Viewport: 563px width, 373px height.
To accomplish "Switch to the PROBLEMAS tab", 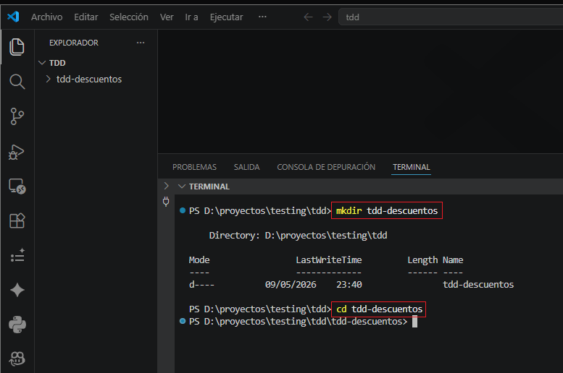I will (194, 167).
